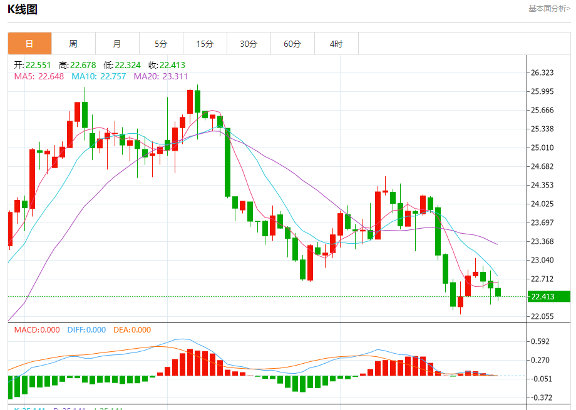Image resolution: width=576 pixels, height=410 pixels.
Task: Click the tallest green candlestick dropping from 25.3
Action: click(x=228, y=162)
